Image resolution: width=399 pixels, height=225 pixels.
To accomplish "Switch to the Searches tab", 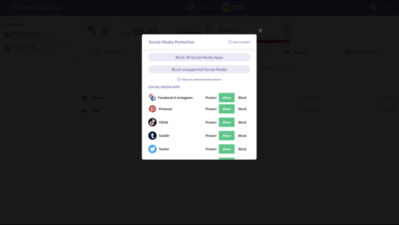I will (x=108, y=52).
